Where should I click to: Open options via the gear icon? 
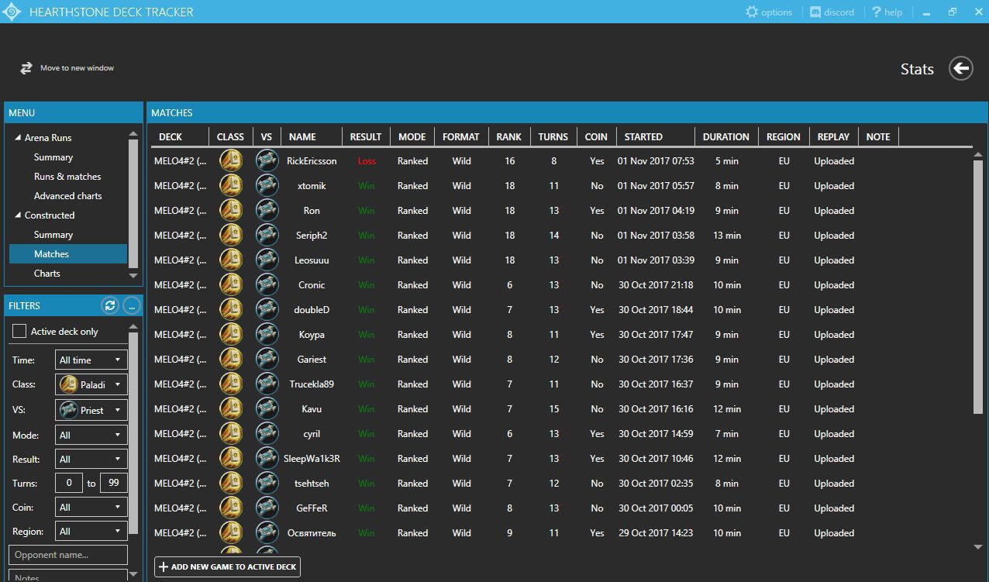tap(751, 12)
